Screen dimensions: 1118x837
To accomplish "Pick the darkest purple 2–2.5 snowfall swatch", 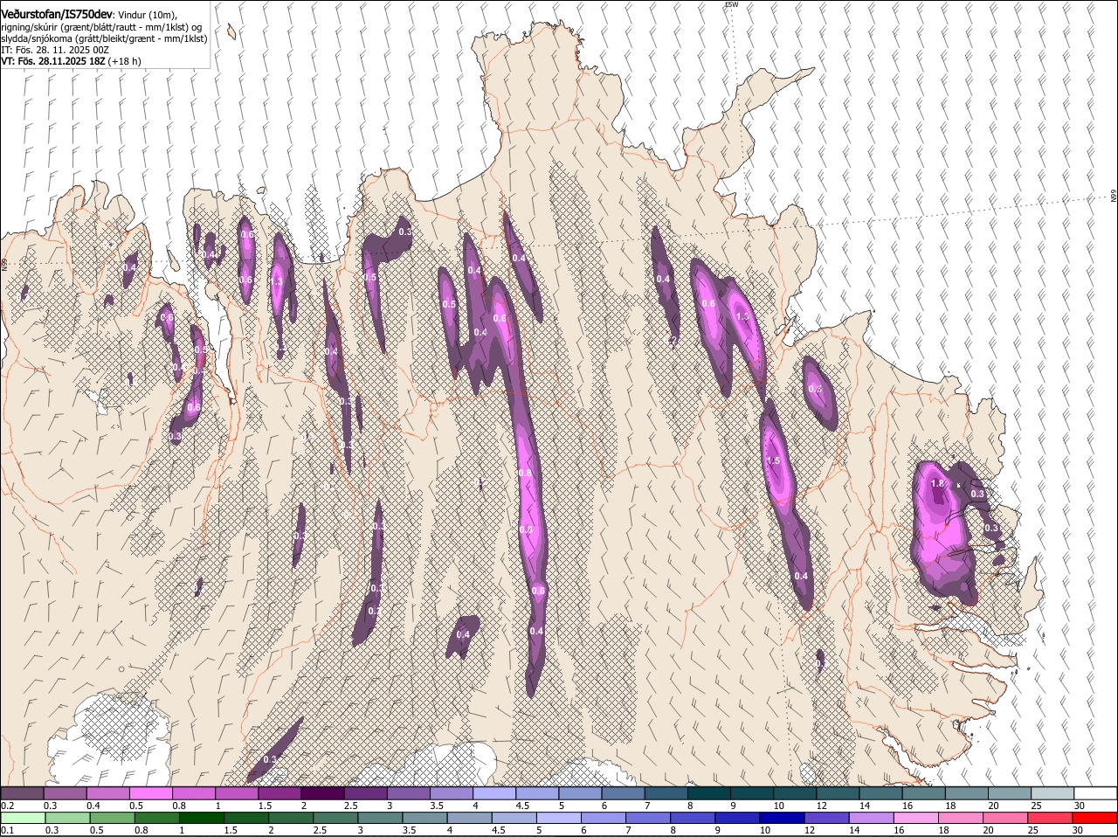I will click(322, 792).
